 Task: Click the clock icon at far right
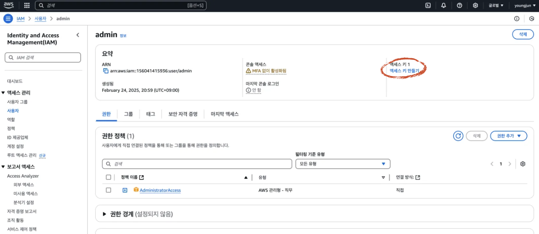(x=532, y=19)
